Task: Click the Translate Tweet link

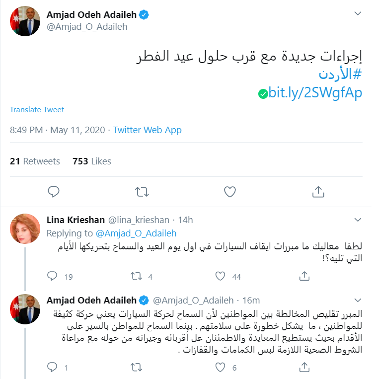Action: pos(37,110)
